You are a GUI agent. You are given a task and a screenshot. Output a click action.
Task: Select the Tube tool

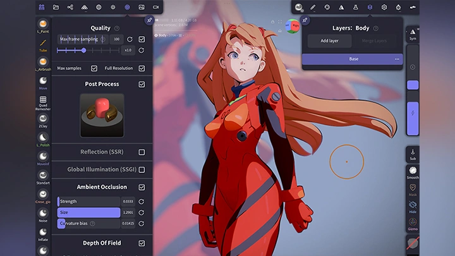[43, 45]
